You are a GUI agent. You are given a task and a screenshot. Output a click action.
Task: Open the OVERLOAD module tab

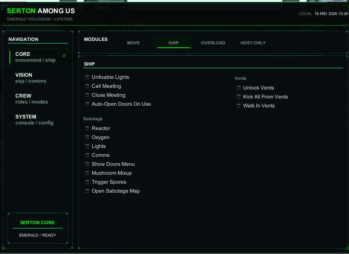(213, 43)
